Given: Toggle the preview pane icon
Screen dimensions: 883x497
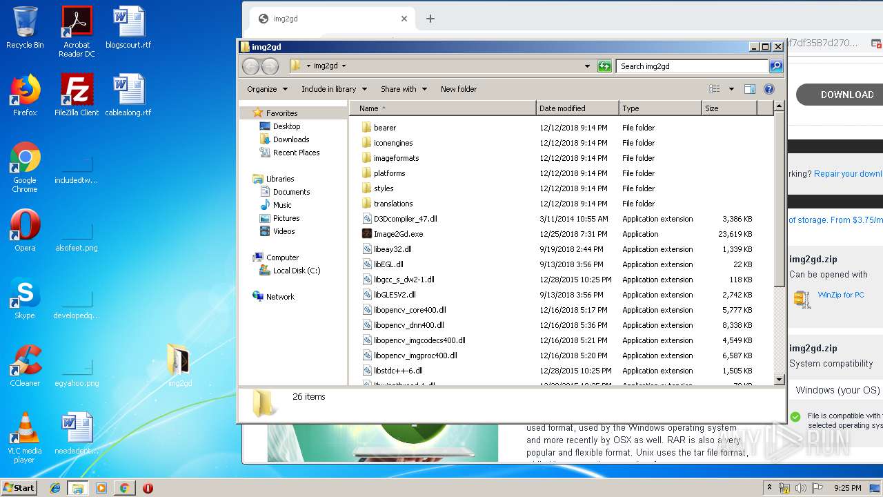Looking at the screenshot, I should pos(750,89).
